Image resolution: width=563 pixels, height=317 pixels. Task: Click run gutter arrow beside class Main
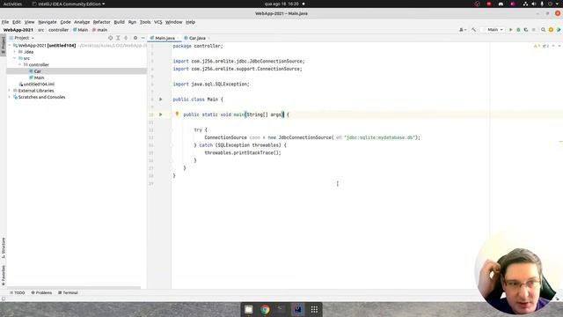coord(160,100)
